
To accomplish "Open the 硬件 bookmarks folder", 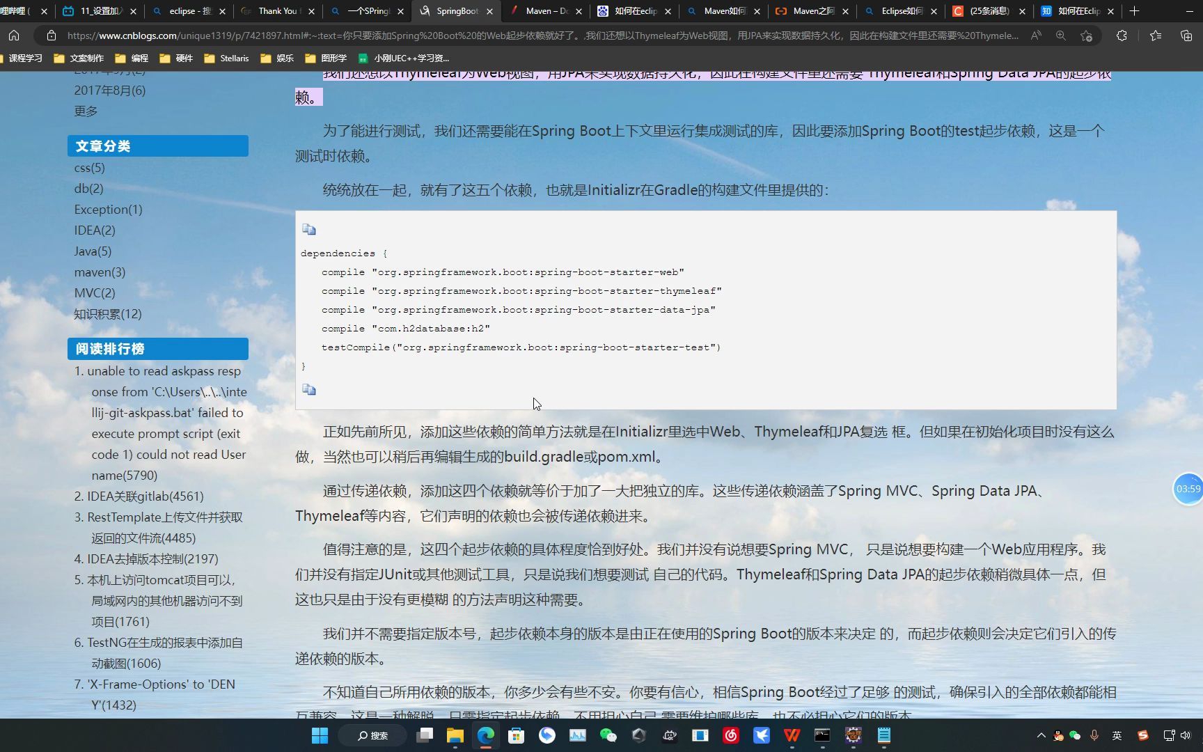I will click(176, 58).
